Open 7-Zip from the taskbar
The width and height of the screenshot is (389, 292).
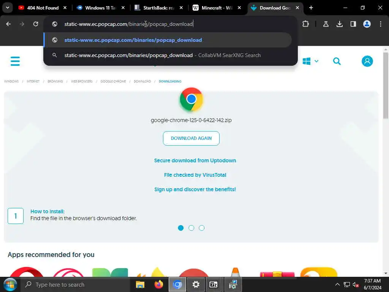tap(214, 284)
